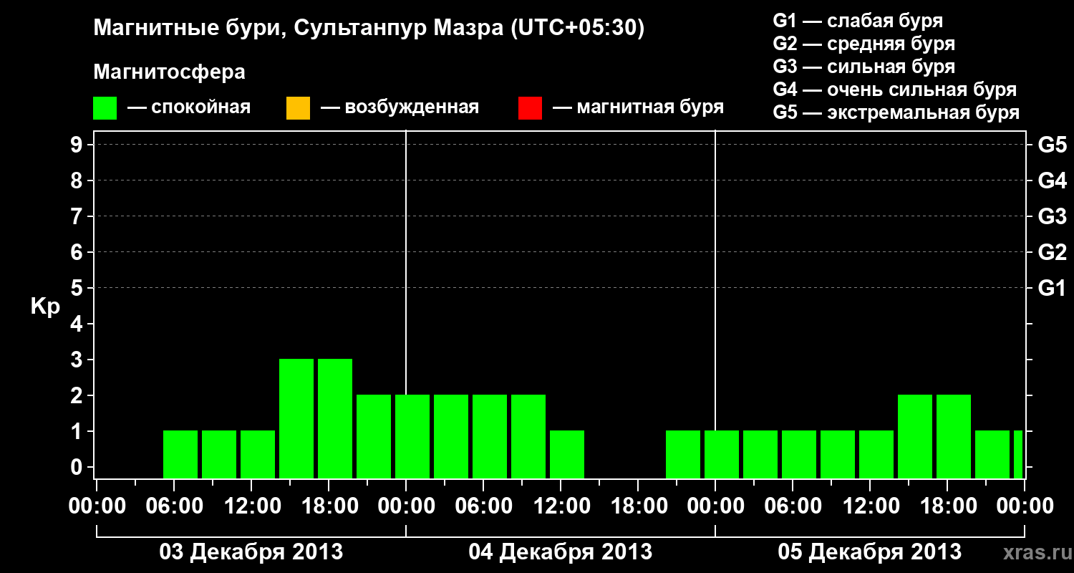Viewport: 1074px width, 573px height.
Task: Click the earliest green bar on 03 Декабря
Action: [180, 454]
